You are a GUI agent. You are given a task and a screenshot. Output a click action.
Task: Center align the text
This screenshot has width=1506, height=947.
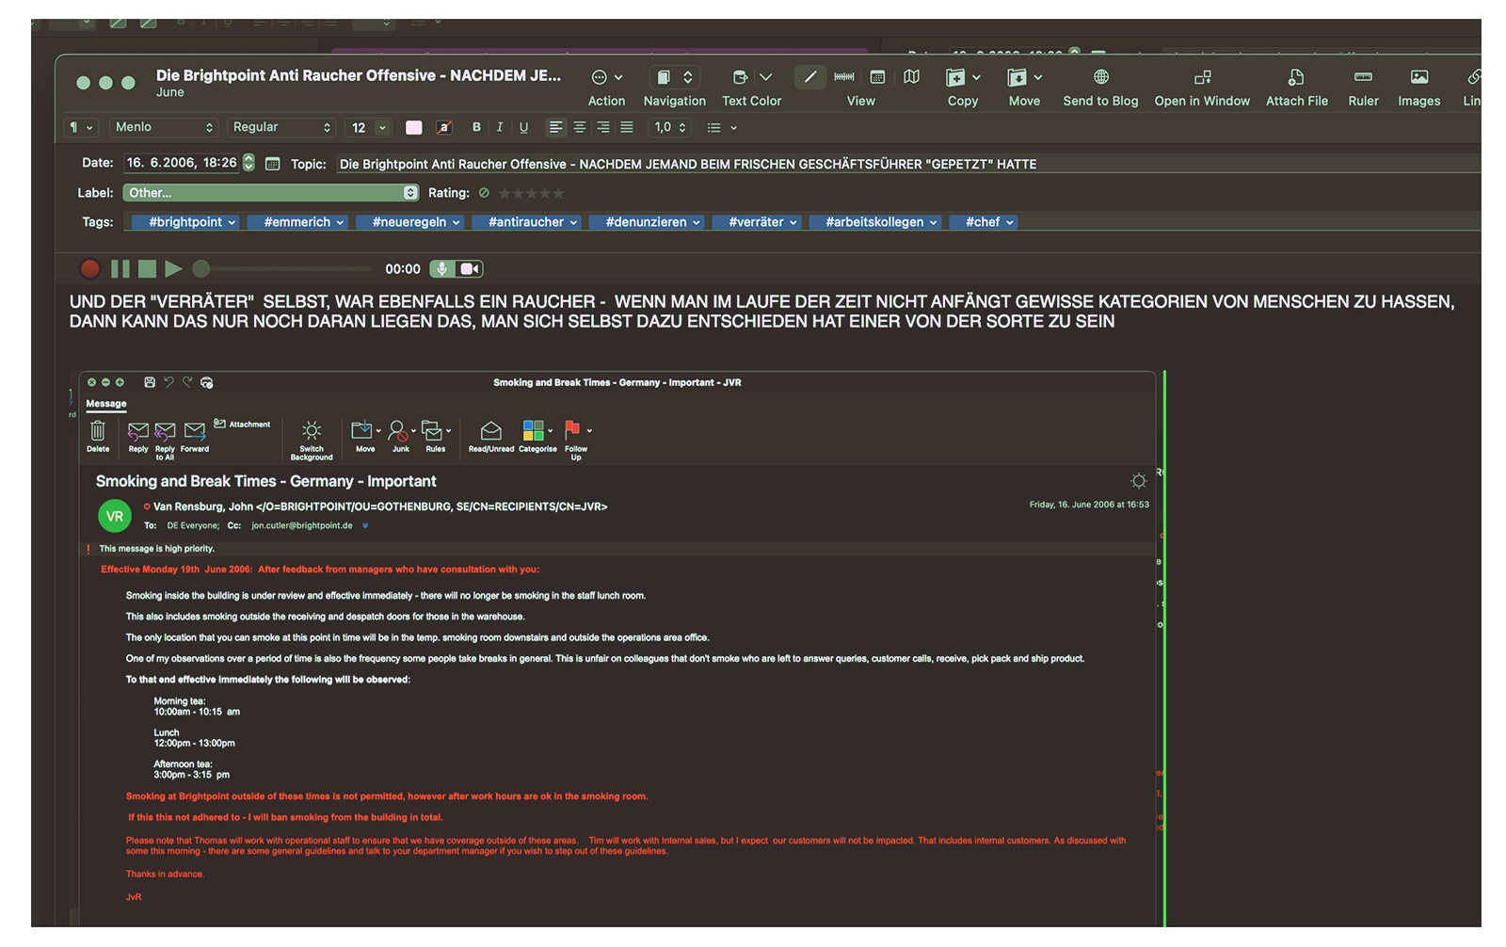580,127
